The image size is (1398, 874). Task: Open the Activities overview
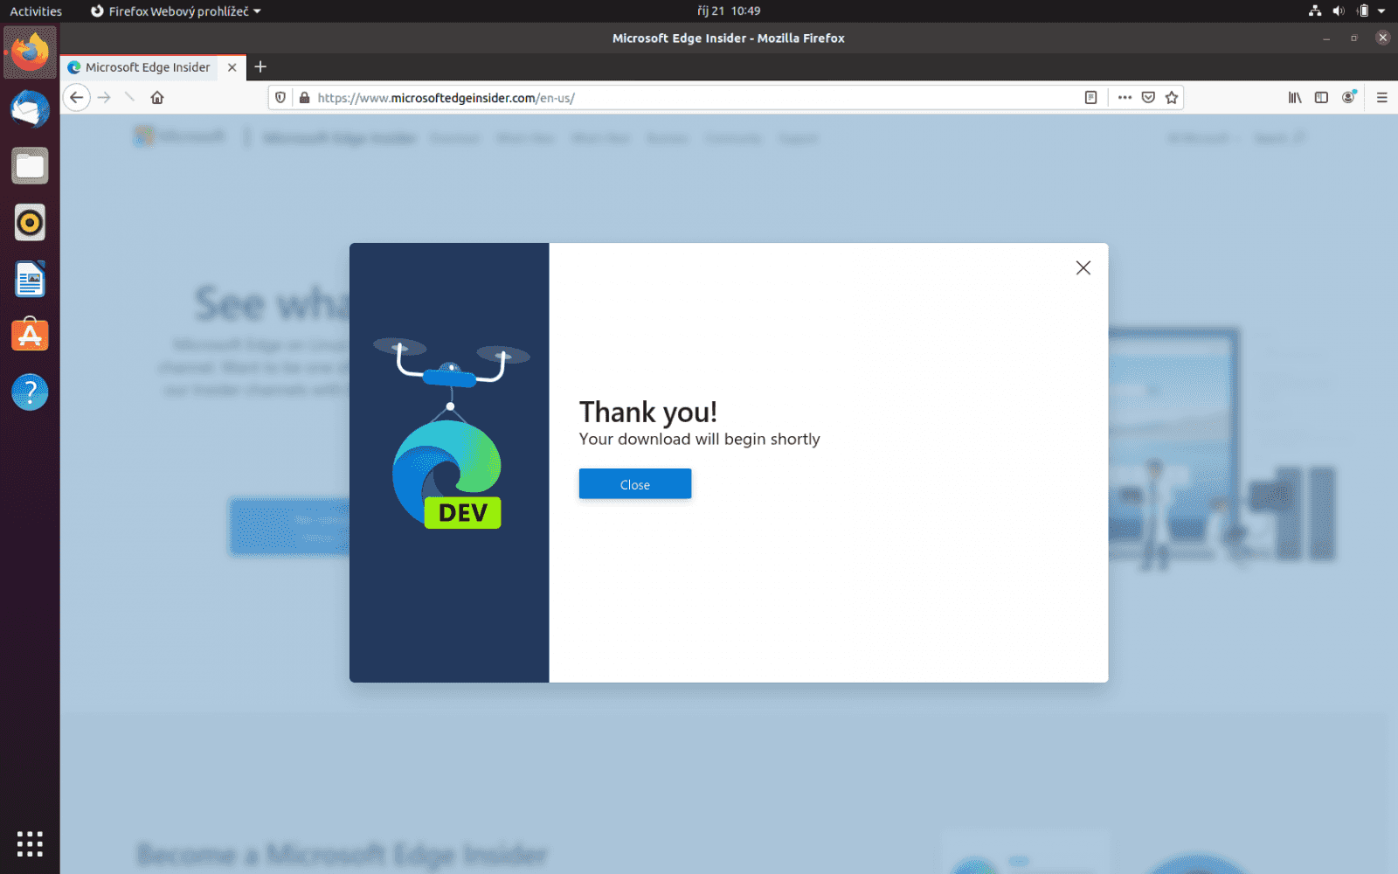pos(36,11)
